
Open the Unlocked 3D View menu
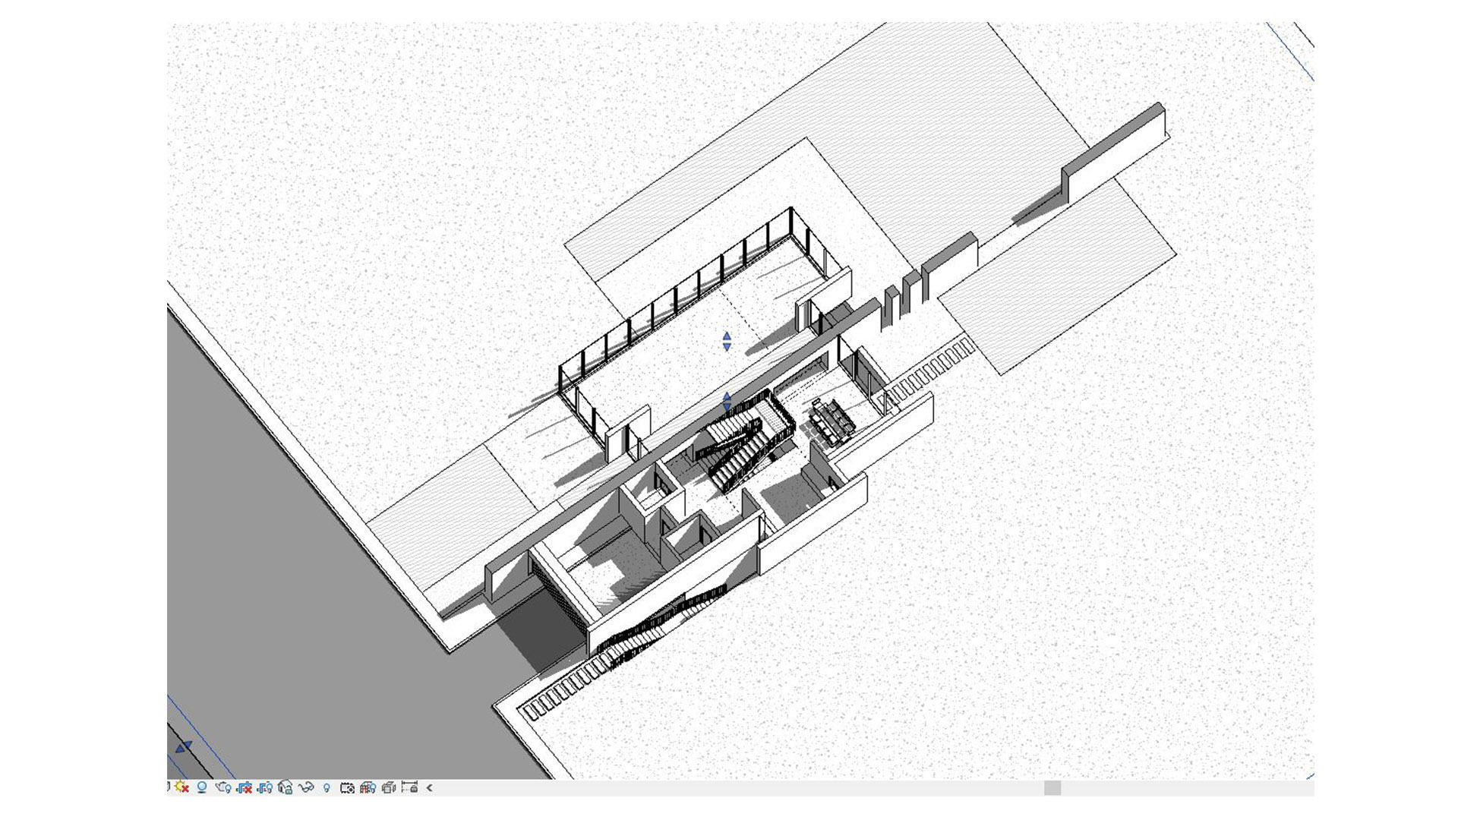coord(286,787)
